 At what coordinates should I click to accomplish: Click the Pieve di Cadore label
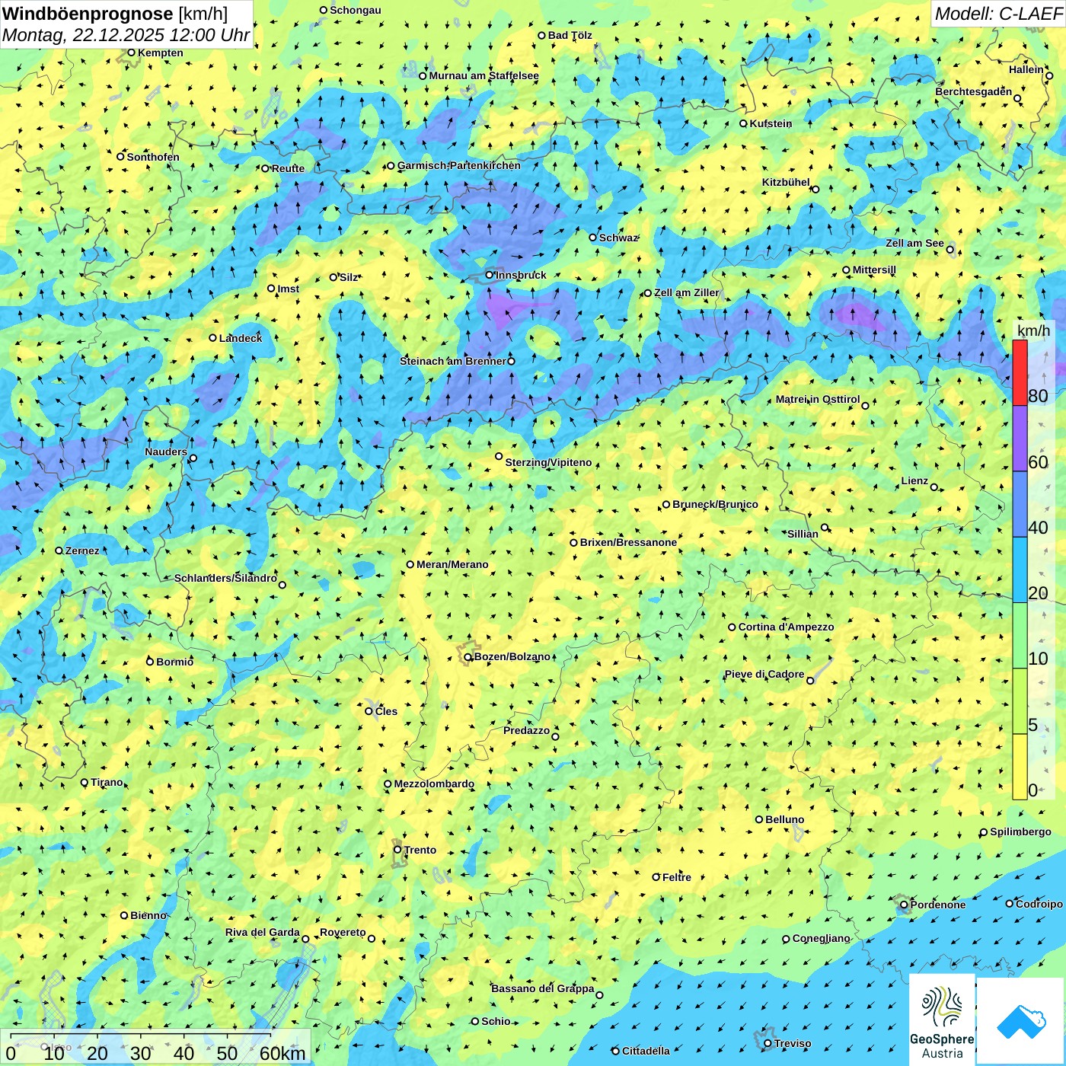(764, 674)
